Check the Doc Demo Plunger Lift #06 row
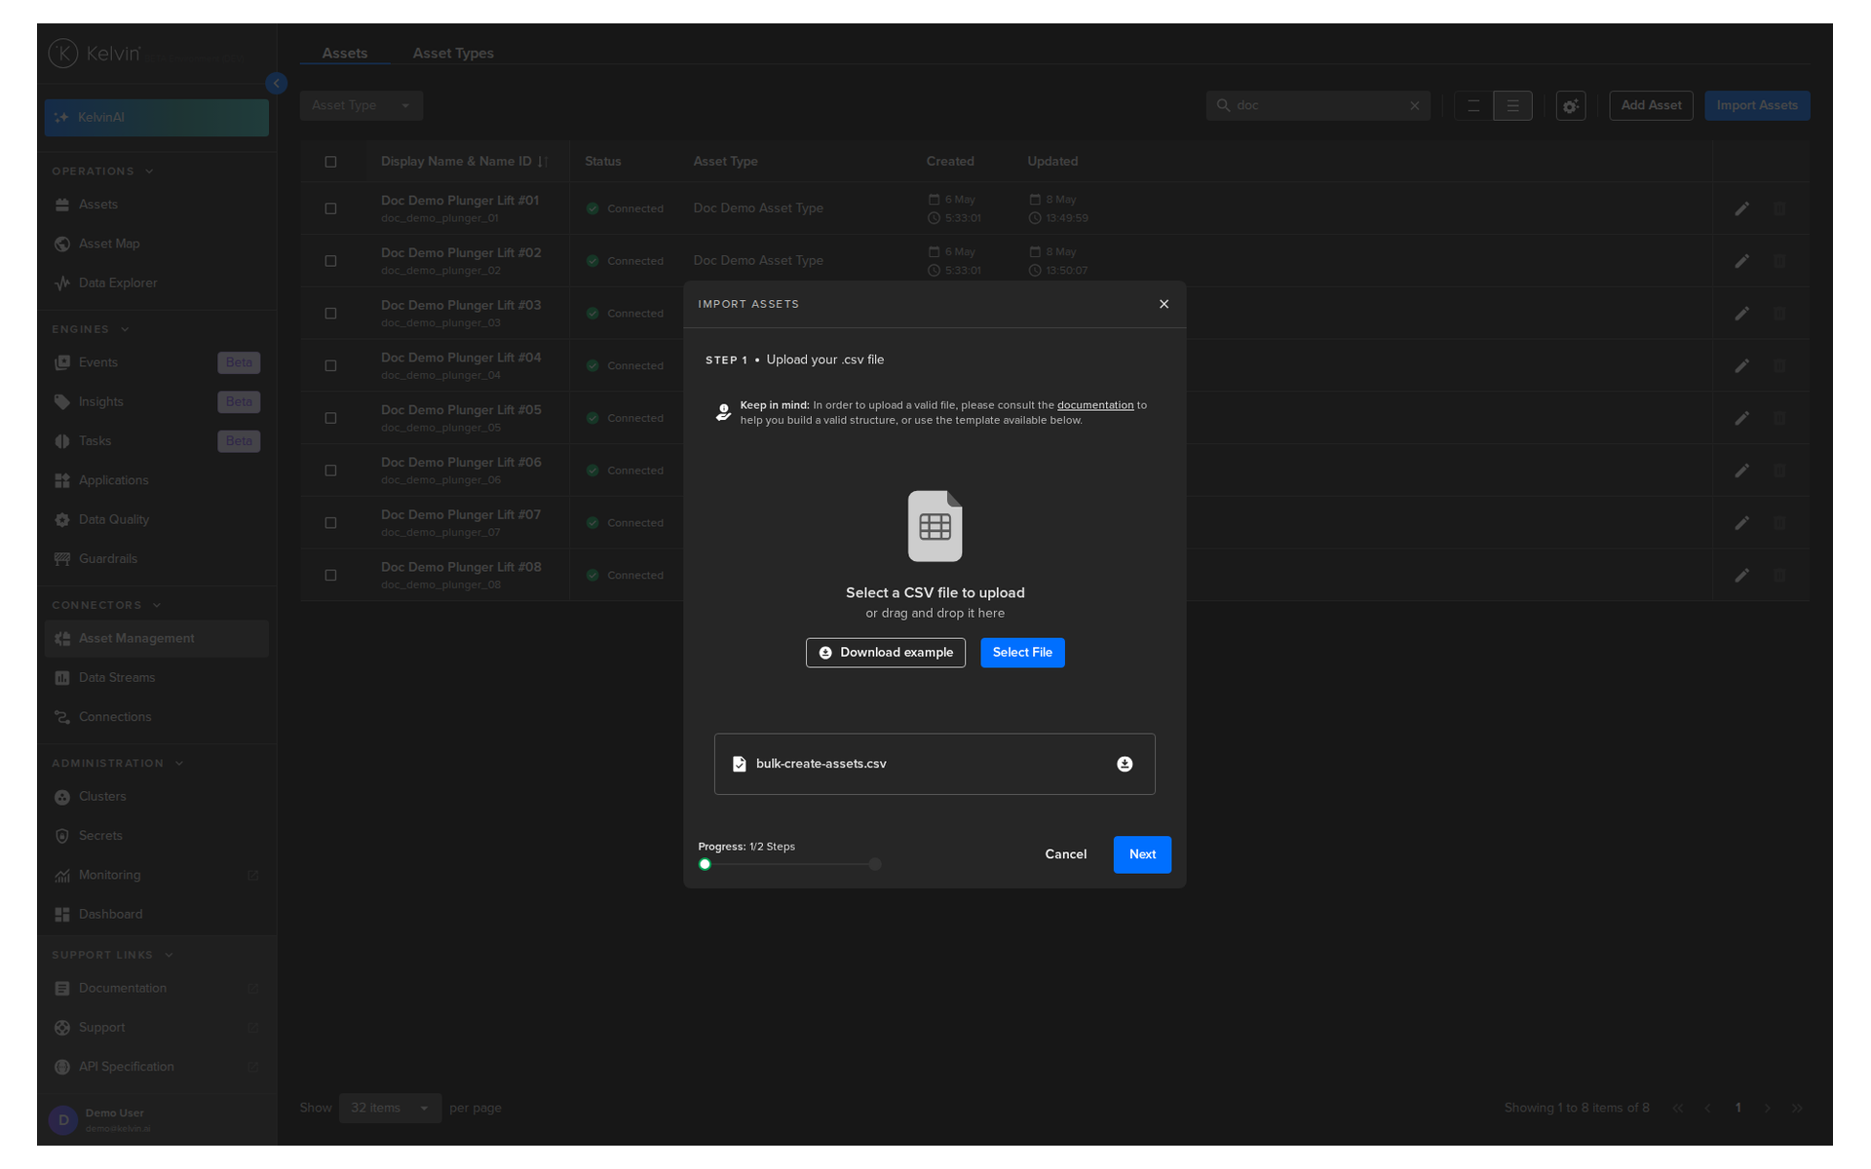Image resolution: width=1871 pixels, height=1169 pixels. click(x=330, y=471)
